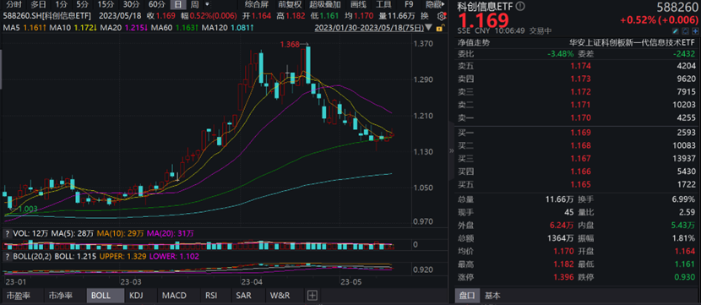Select 60分 period
The height and width of the screenshot is (305, 701).
coord(156,5)
